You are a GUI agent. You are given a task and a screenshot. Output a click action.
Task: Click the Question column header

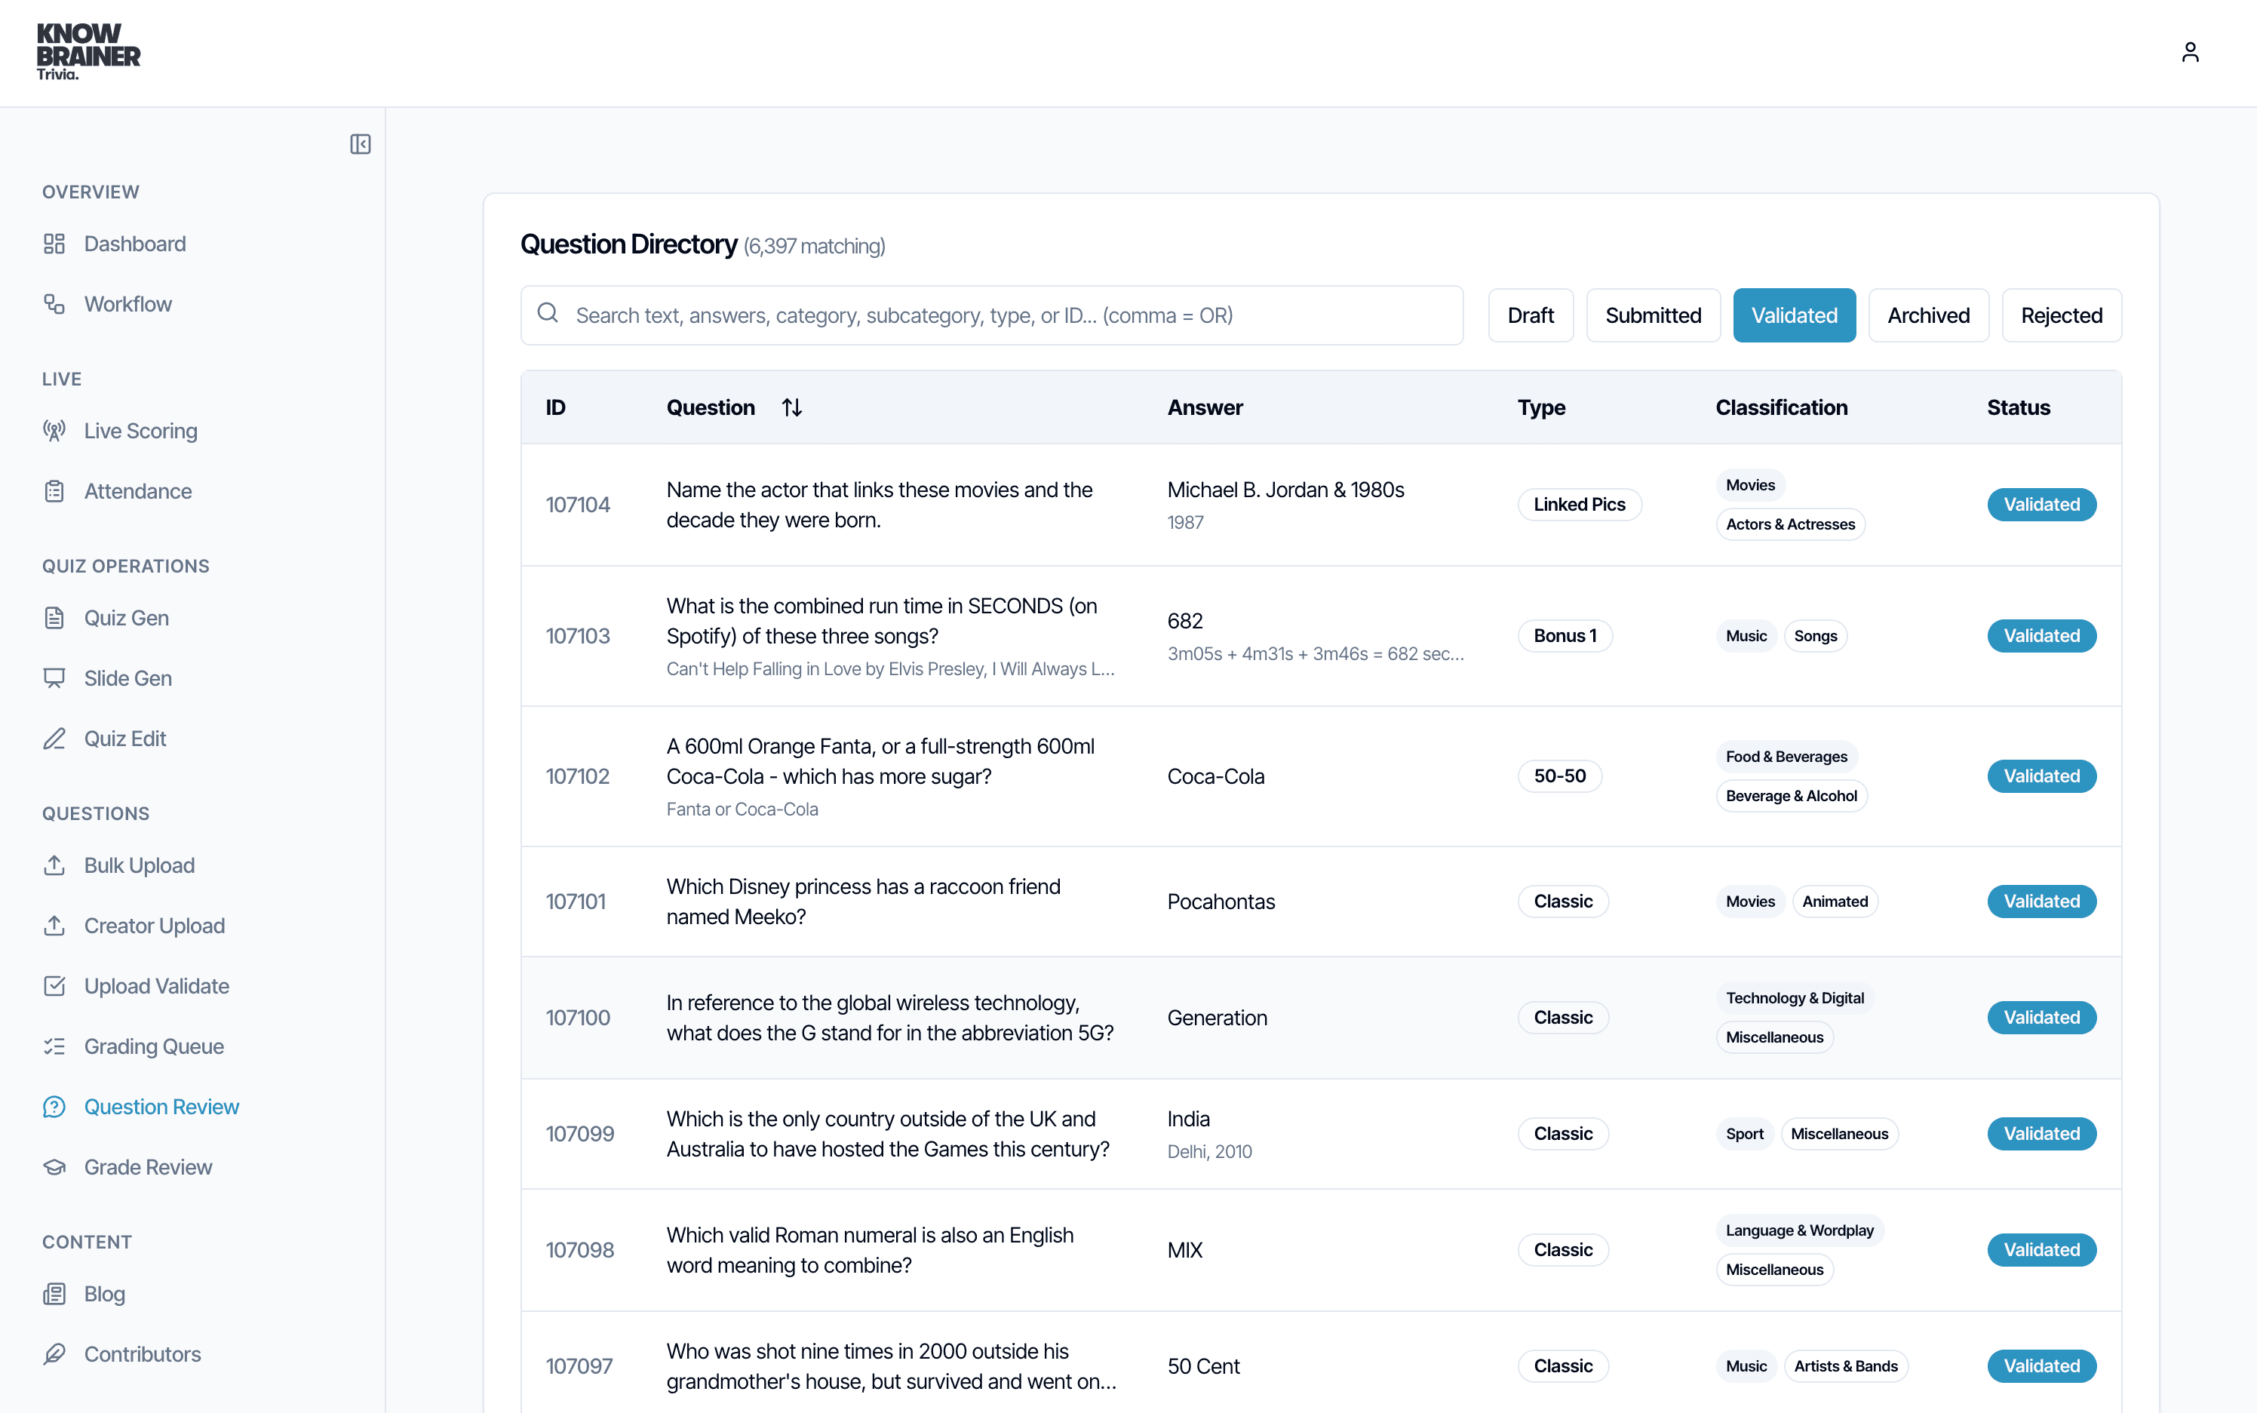[x=710, y=407]
